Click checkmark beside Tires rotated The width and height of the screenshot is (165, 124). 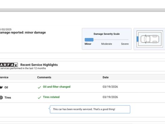pos(39,98)
